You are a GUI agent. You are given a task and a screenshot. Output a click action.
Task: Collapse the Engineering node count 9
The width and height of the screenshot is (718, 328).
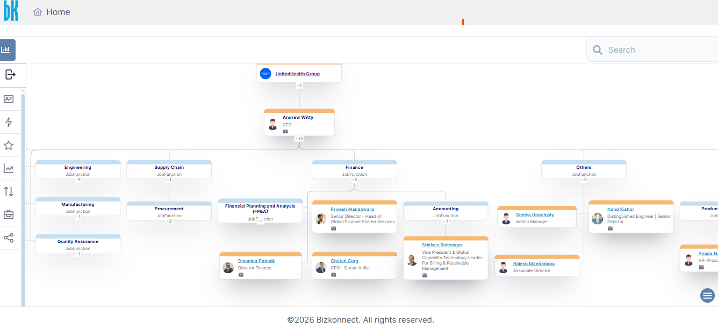(78, 180)
